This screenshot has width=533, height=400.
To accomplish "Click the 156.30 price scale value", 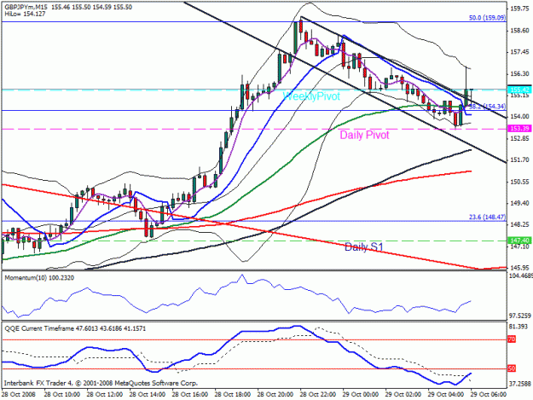I will point(519,73).
